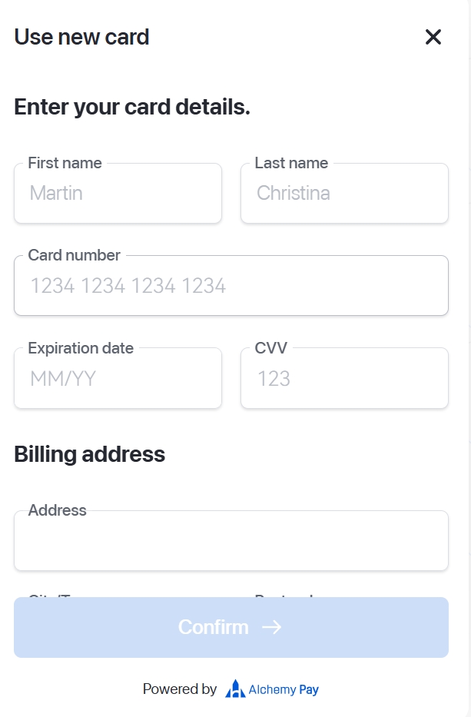Viewport: 471px width, 717px height.
Task: Focus the Expiration date MM/YY field
Action: [118, 379]
